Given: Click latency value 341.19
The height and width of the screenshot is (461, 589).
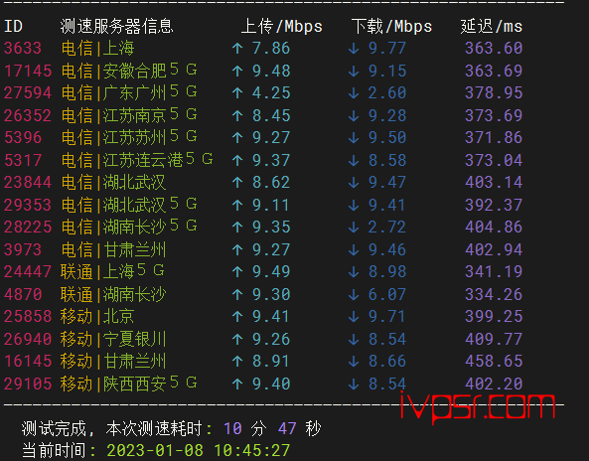Looking at the screenshot, I should click(x=494, y=271).
